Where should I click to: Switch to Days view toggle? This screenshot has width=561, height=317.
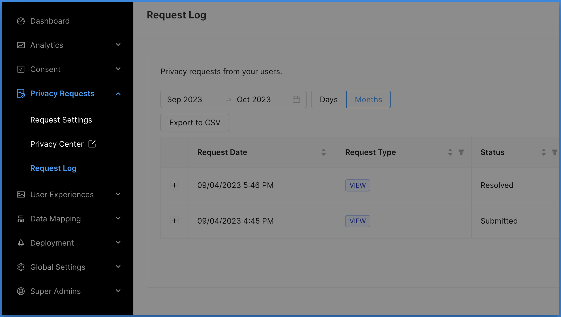point(329,99)
